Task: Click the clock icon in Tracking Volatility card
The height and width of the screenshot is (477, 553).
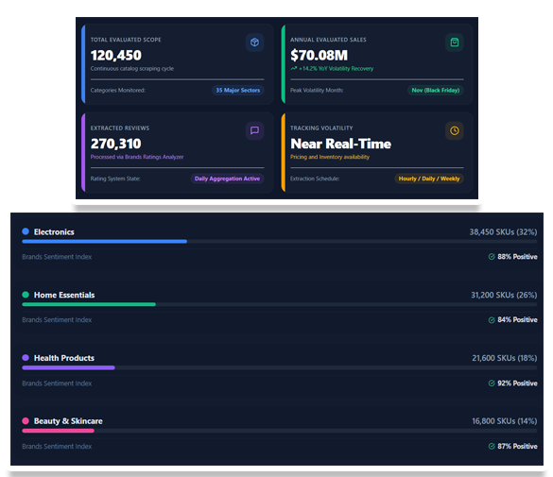Action: point(455,130)
